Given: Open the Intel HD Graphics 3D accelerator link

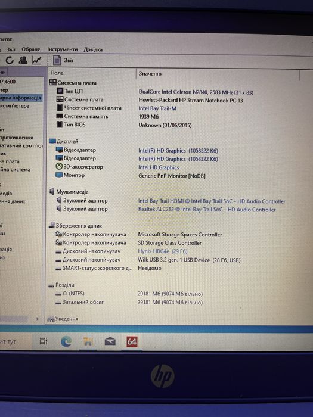Looking at the screenshot, I should pos(159,167).
